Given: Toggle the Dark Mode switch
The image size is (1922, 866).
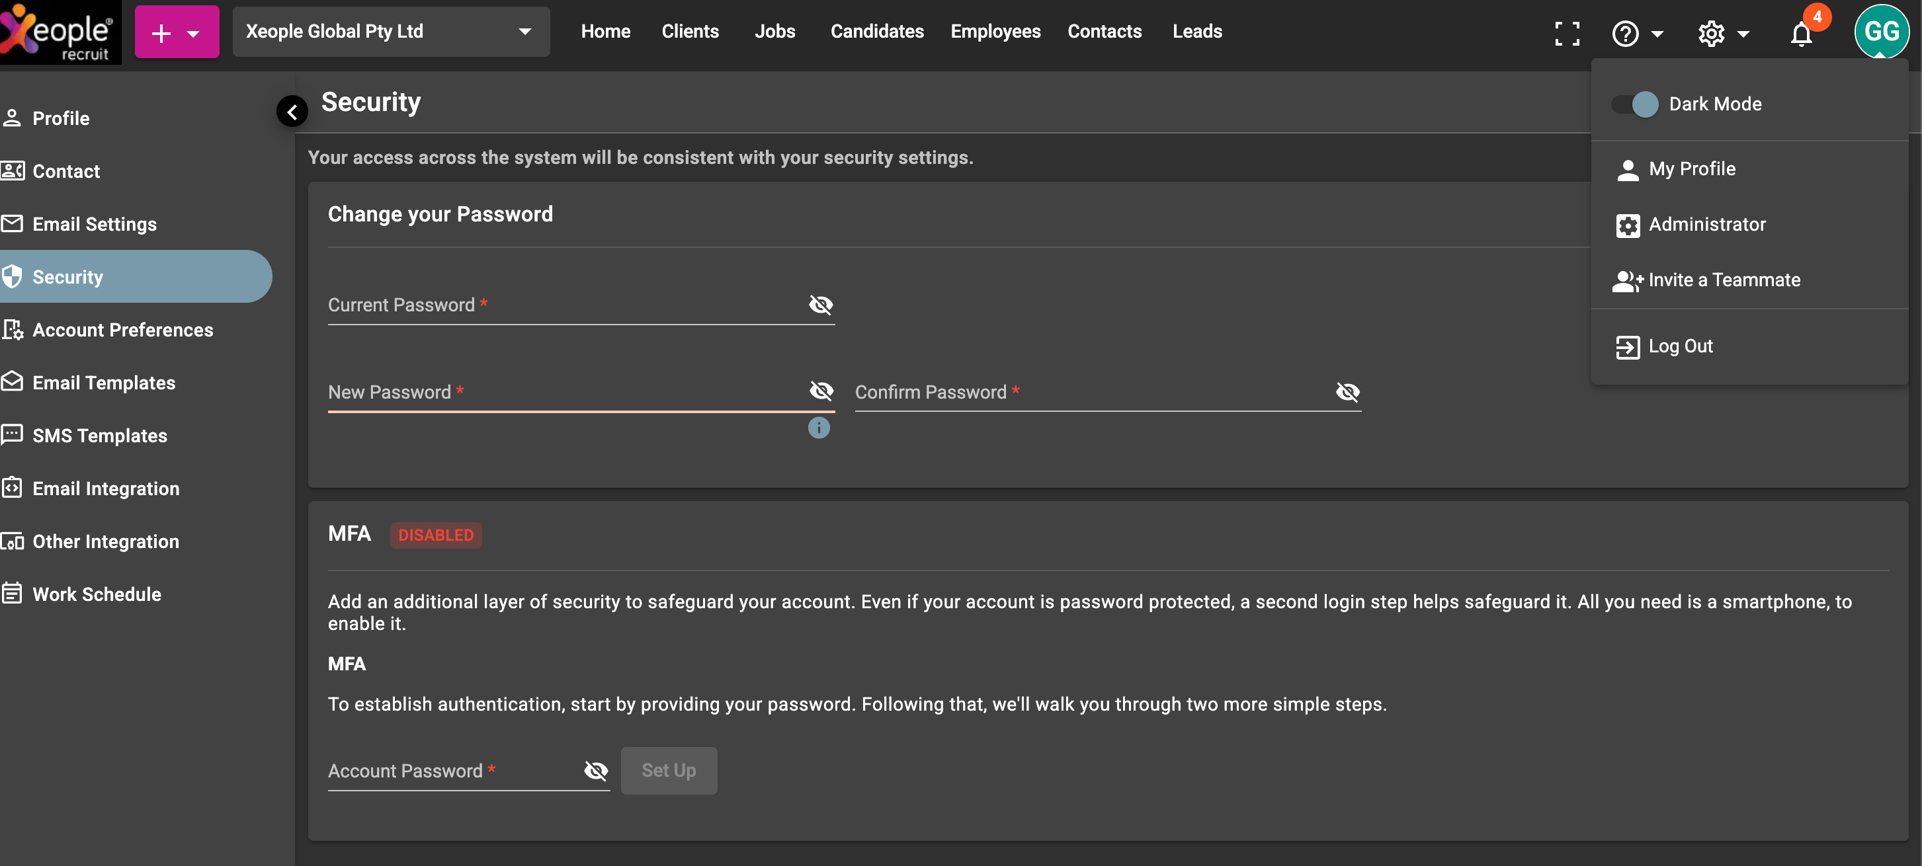Looking at the screenshot, I should point(1635,104).
